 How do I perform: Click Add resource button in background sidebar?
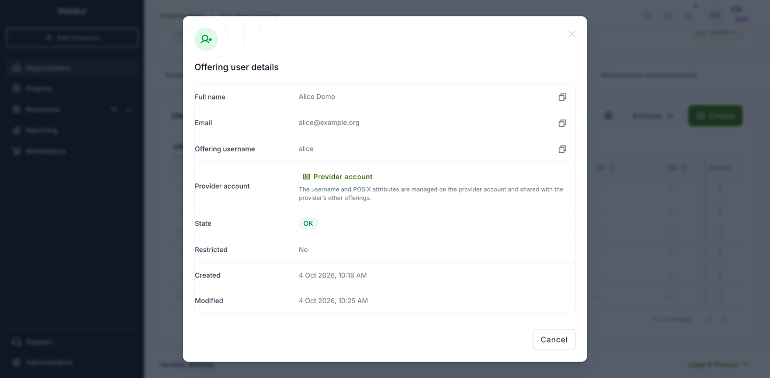72,38
